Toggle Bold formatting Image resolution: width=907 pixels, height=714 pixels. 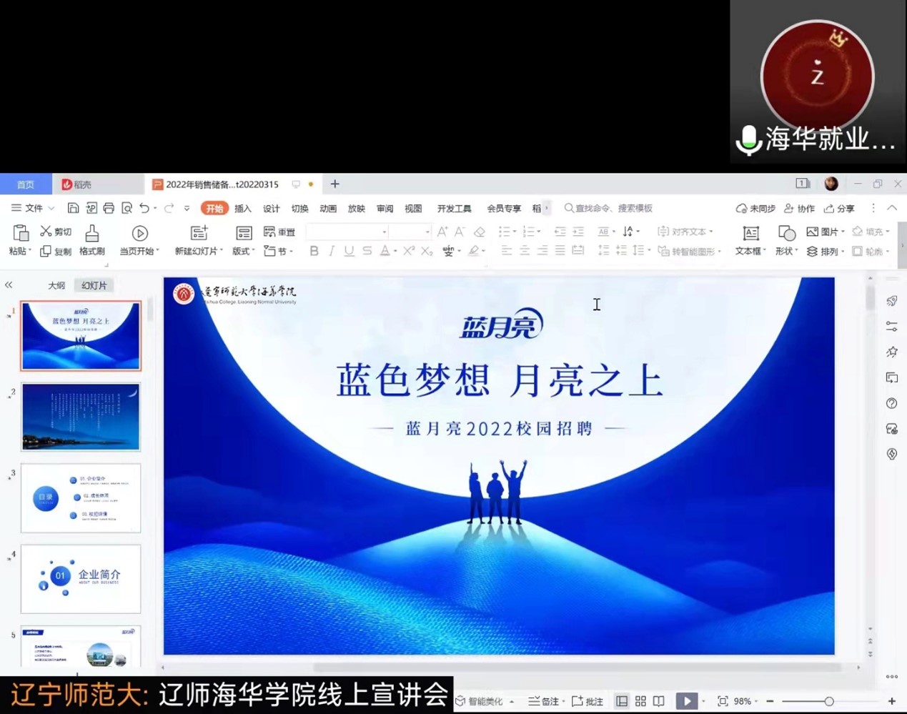click(x=314, y=251)
